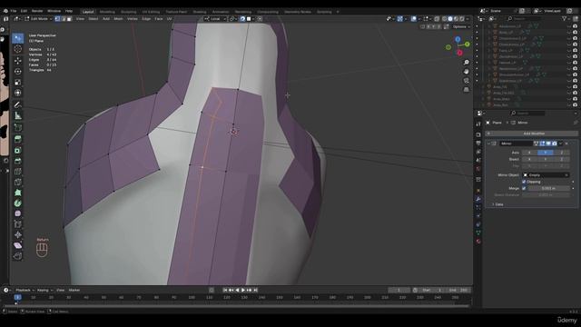Select the Spin tool
Screen dimensions: 581x327
point(18,203)
